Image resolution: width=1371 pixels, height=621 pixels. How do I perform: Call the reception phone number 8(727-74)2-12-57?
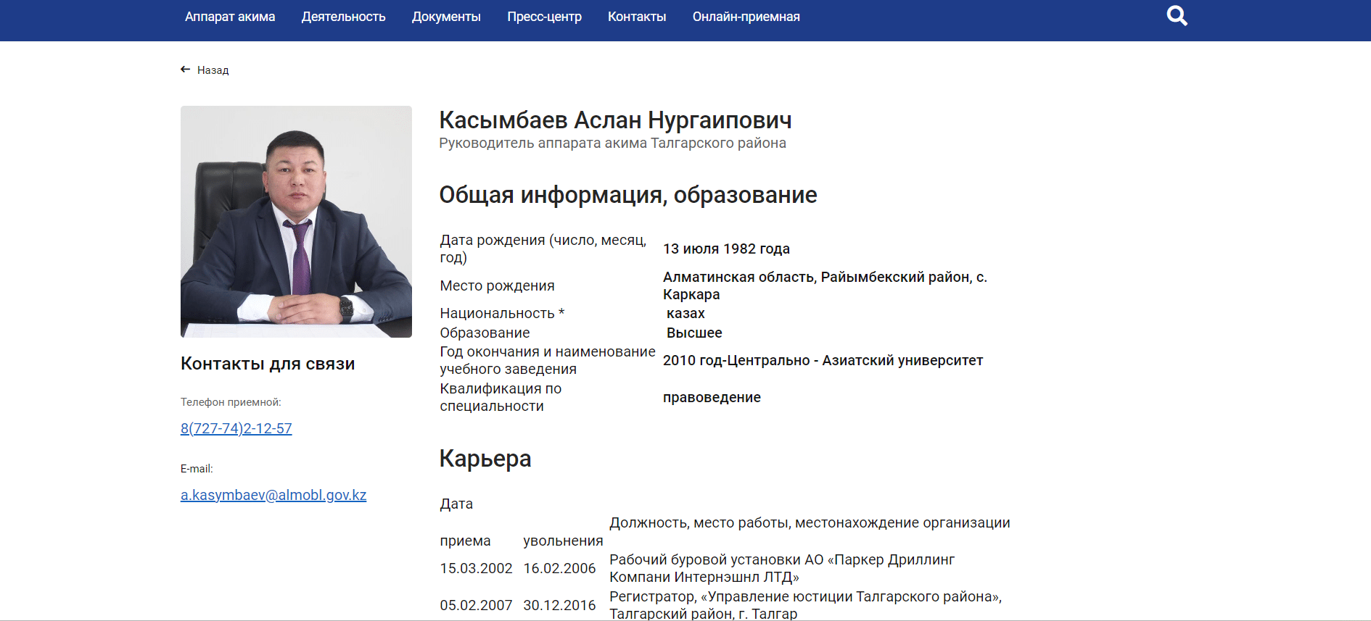point(236,428)
